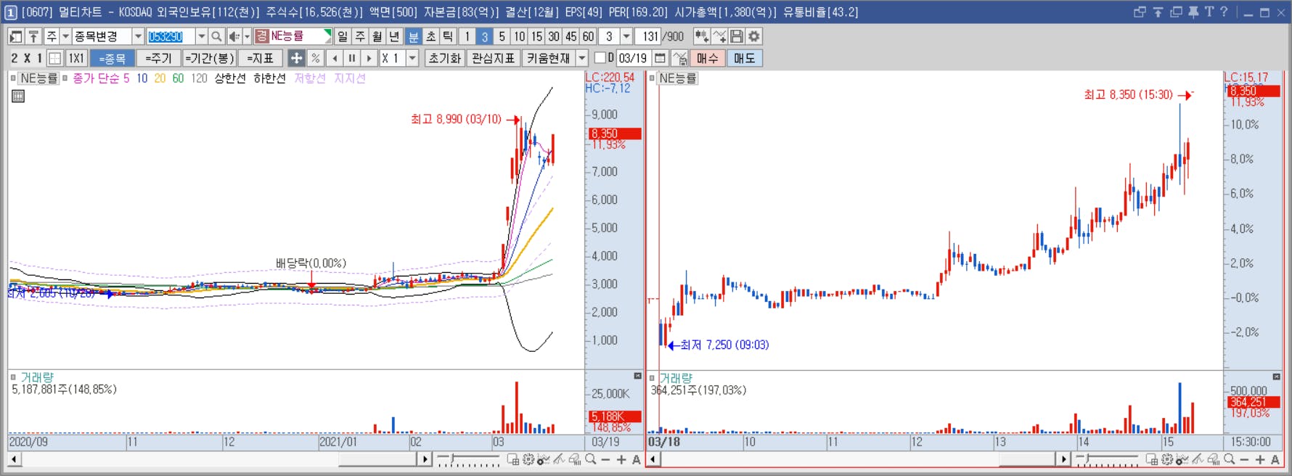This screenshot has height=476, width=1292.
Task: Click the stock code input field
Action: click(171, 36)
